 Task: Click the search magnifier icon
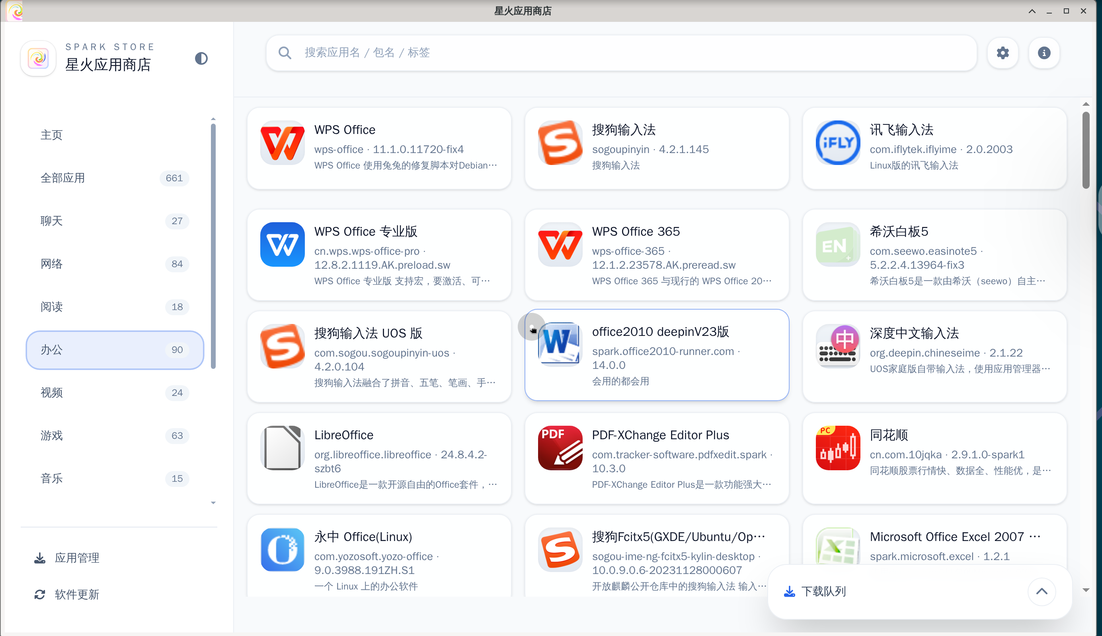pos(285,53)
